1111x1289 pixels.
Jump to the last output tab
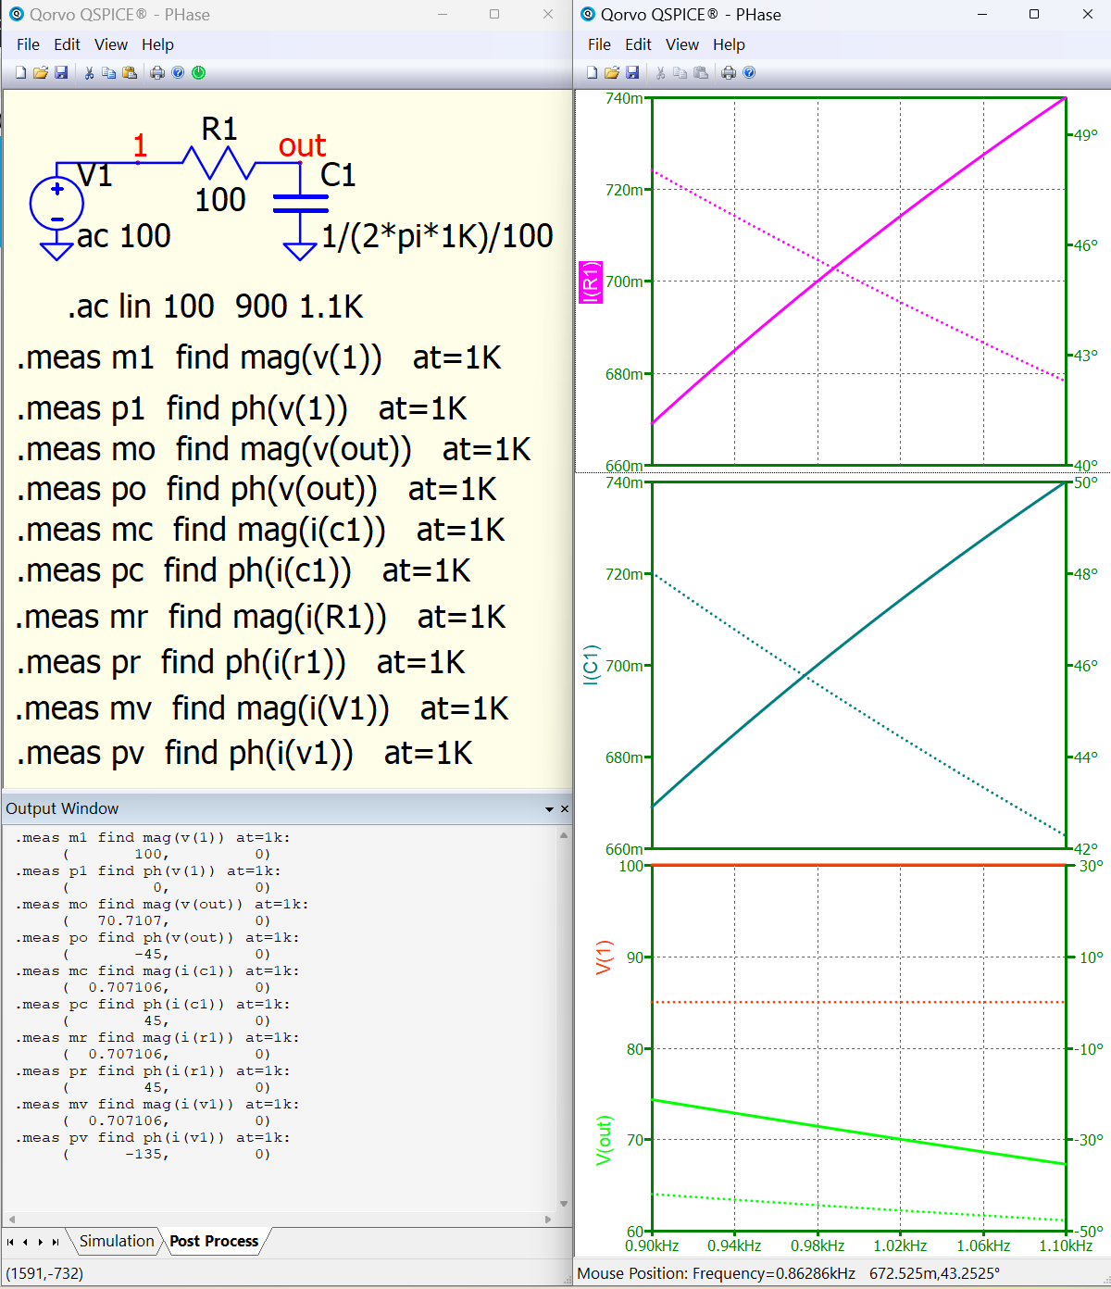pyautogui.click(x=56, y=1242)
